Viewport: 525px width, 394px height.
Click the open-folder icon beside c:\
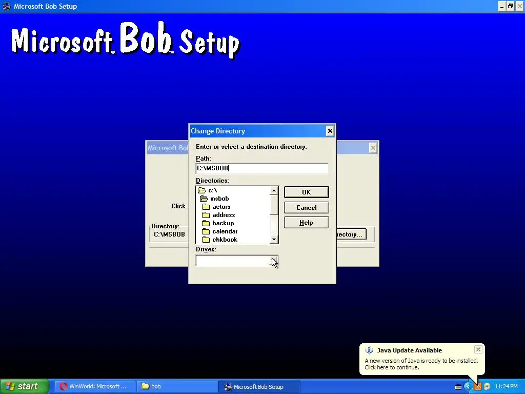[x=202, y=190]
